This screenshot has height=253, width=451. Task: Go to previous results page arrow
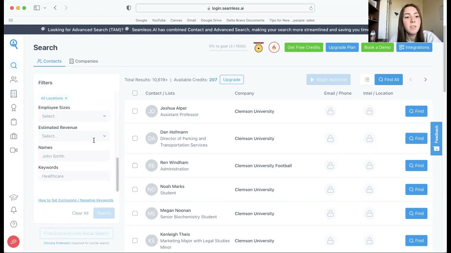tap(411, 80)
